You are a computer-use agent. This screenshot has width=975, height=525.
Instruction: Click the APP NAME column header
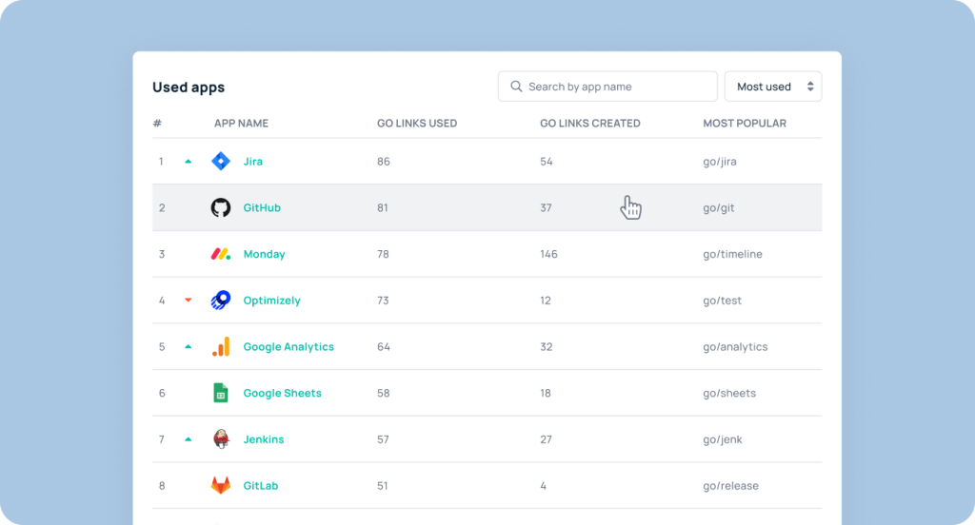(241, 123)
